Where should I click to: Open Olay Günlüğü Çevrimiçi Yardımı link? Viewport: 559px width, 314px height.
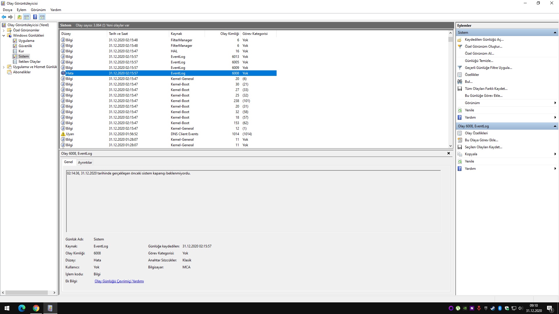pos(119,281)
